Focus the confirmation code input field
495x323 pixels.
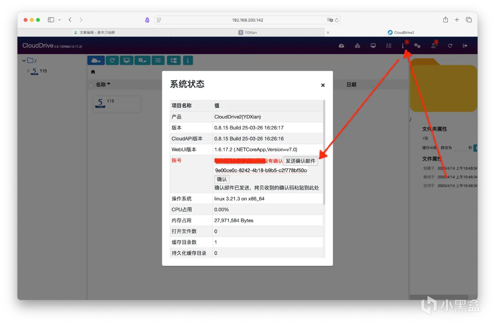(x=261, y=170)
